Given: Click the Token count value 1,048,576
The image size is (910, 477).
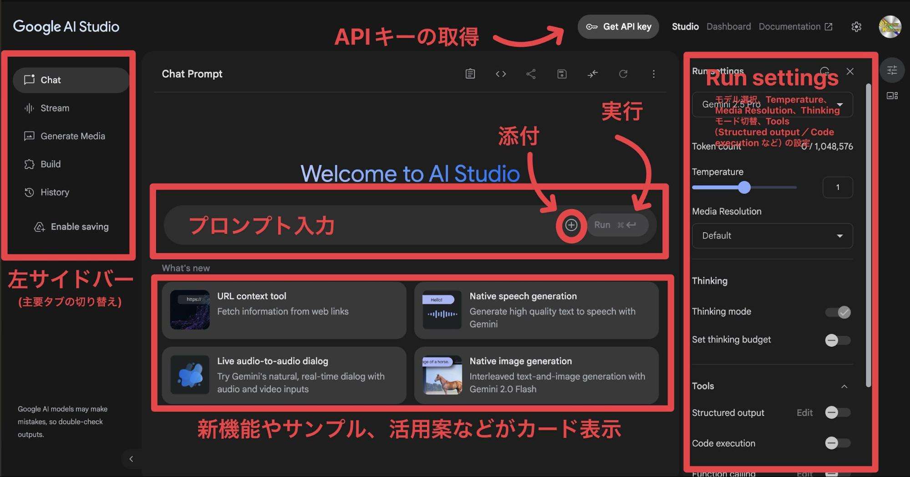Looking at the screenshot, I should pos(834,147).
